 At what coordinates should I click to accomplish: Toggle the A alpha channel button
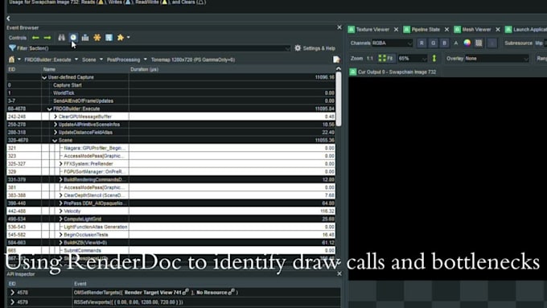click(x=455, y=43)
